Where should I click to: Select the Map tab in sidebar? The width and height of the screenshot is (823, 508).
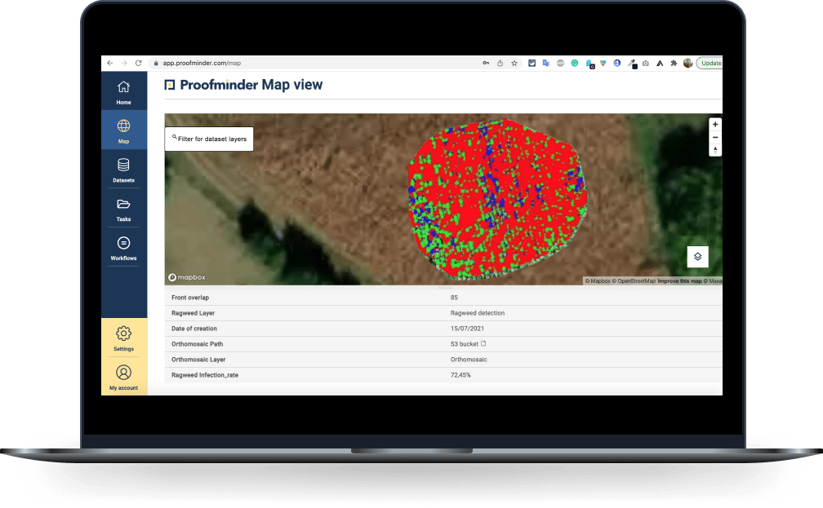[124, 130]
